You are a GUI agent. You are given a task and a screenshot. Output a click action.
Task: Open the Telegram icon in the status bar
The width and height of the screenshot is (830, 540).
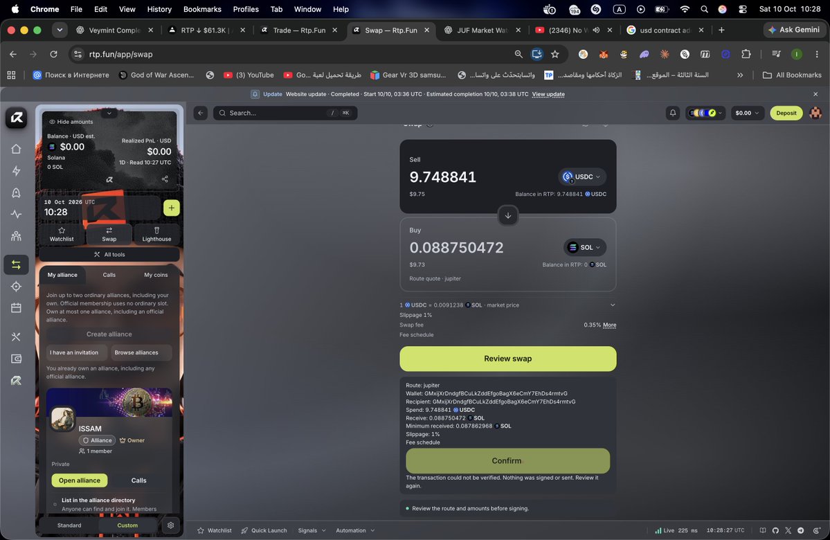tap(801, 530)
